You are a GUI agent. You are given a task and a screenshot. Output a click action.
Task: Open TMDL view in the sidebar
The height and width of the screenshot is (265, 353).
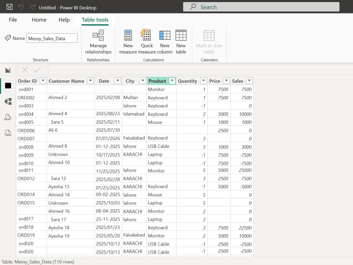point(8,133)
